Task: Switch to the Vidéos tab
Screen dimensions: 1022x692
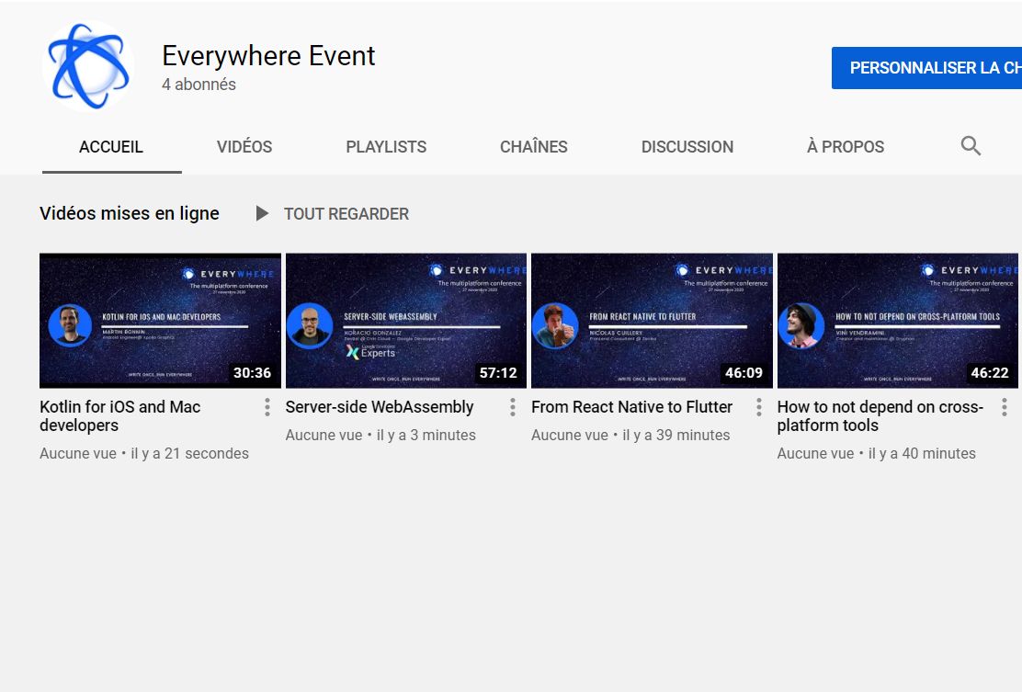Action: (x=244, y=147)
